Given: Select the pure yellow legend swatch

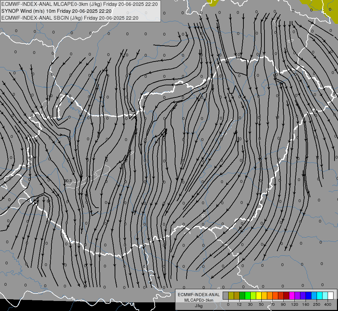Looking at the screenshot, I should [x=259, y=295].
